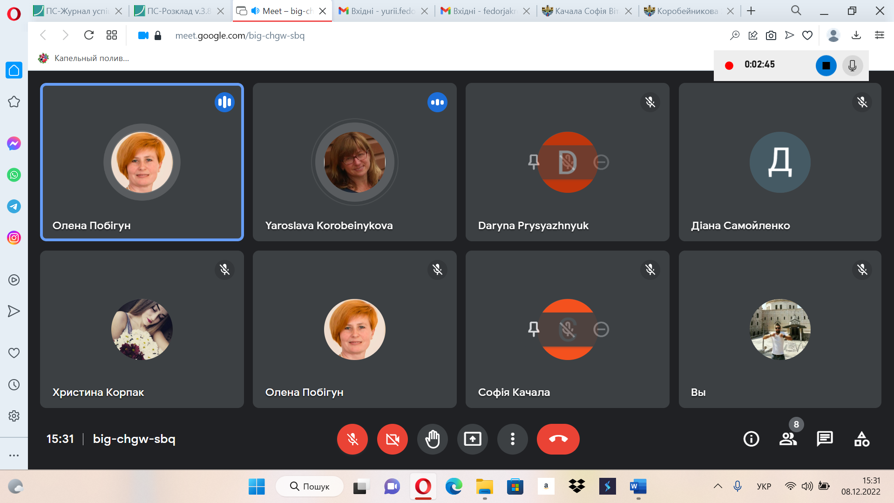The height and width of the screenshot is (503, 894).
Task: Toggle recorder microphone in recording widget
Action: pos(852,66)
